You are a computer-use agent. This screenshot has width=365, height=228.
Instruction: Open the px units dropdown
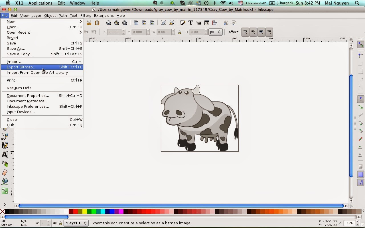[215, 32]
